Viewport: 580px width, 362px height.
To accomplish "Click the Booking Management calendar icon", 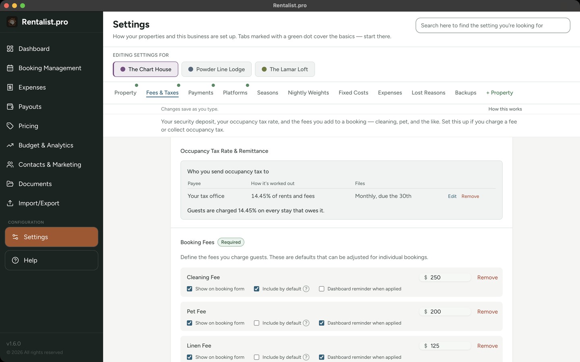I will 10,68.
